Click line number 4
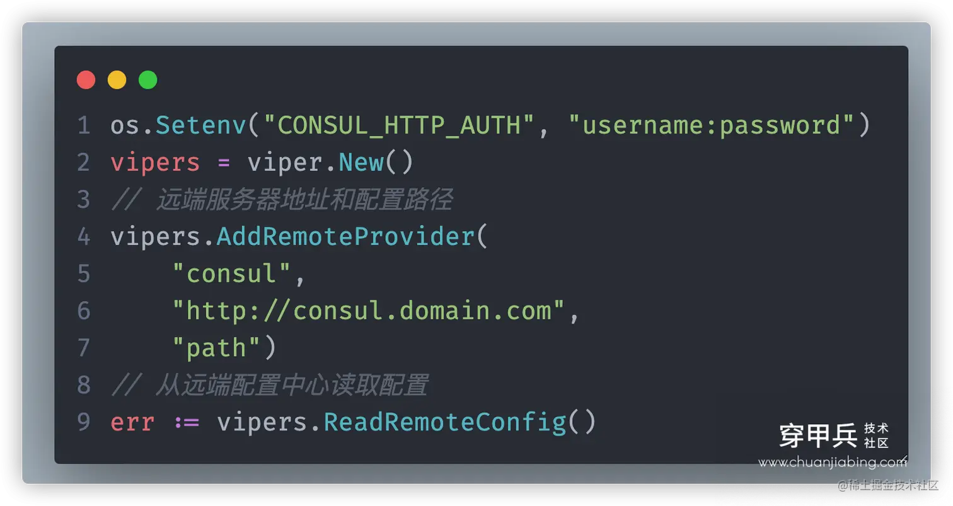The height and width of the screenshot is (506, 953). point(84,237)
